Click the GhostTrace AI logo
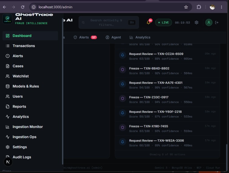 tap(7, 19)
